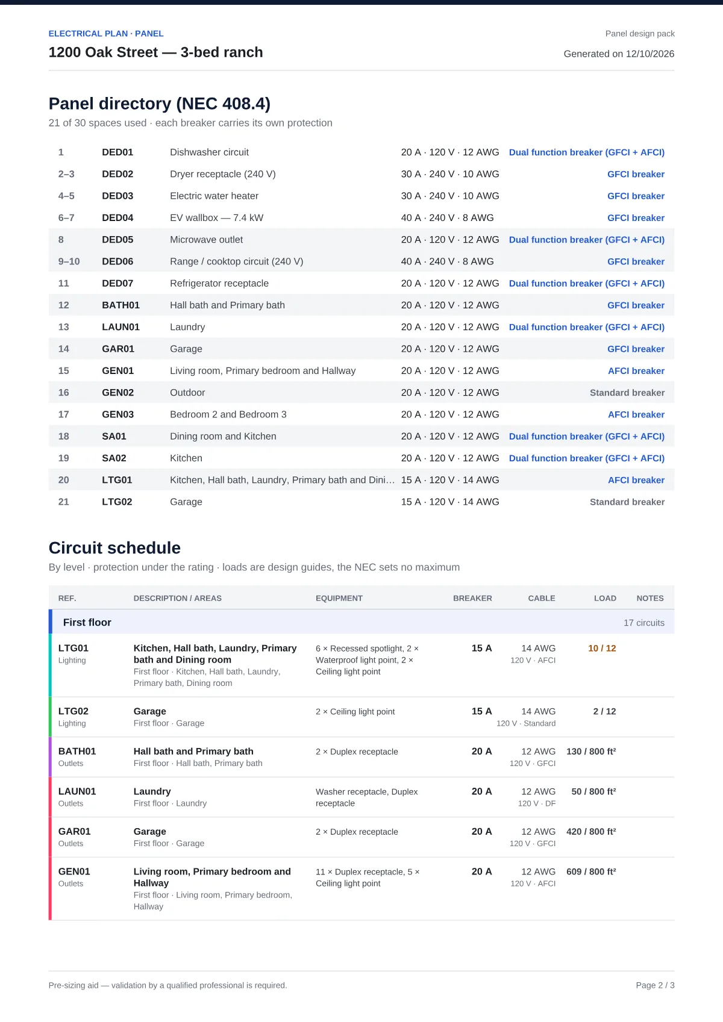Select the "Dishwasher circuit" description
The width and height of the screenshot is (723, 1022).
(x=209, y=152)
